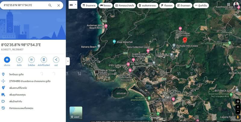Collapse the side panel arrow
The image size is (241, 122).
pyautogui.click(x=68, y=61)
